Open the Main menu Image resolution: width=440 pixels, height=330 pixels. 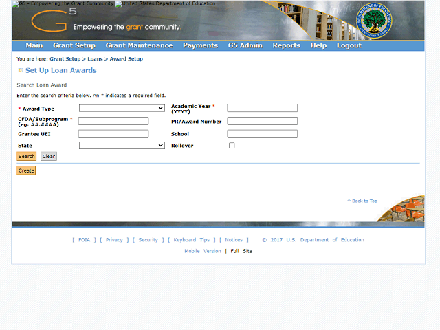[x=34, y=45]
